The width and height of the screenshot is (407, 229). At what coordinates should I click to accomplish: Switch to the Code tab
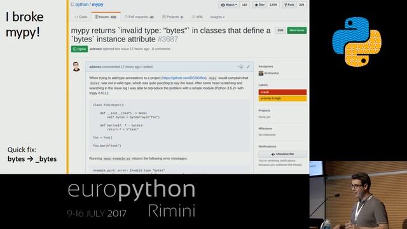click(x=81, y=17)
